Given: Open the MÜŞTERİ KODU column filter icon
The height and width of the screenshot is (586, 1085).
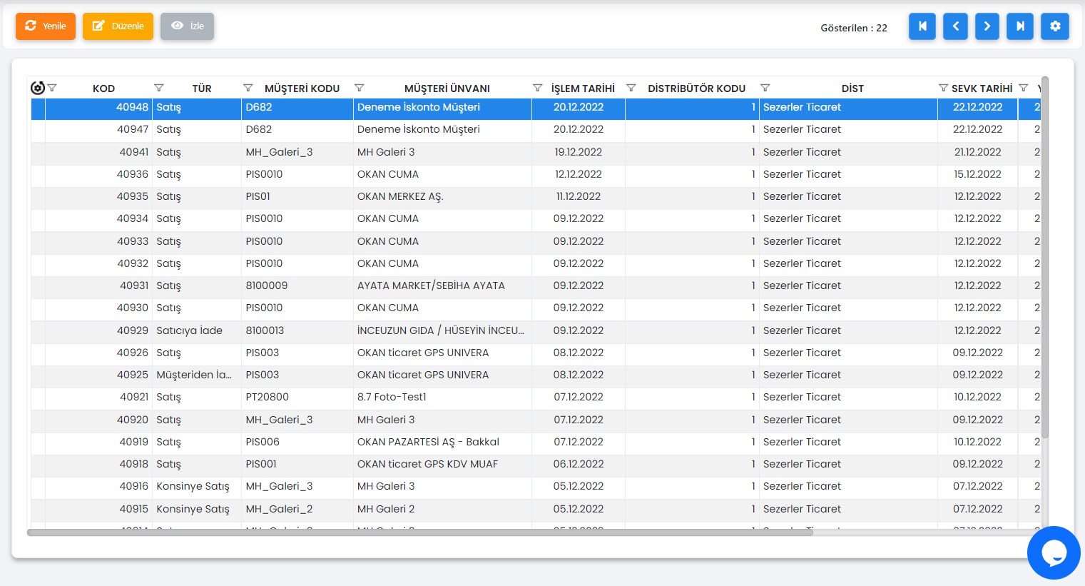Looking at the screenshot, I should [248, 88].
